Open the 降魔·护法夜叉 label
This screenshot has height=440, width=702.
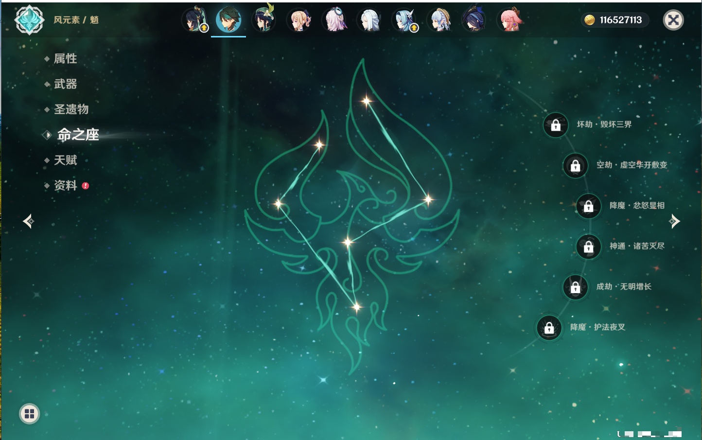597,327
